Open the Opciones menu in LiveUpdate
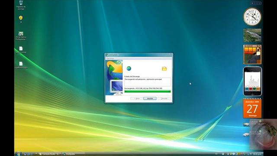This screenshot has height=156, width=277. (110, 58)
